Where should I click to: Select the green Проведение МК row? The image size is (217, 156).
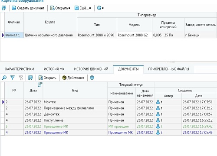pyautogui.click(x=108, y=127)
